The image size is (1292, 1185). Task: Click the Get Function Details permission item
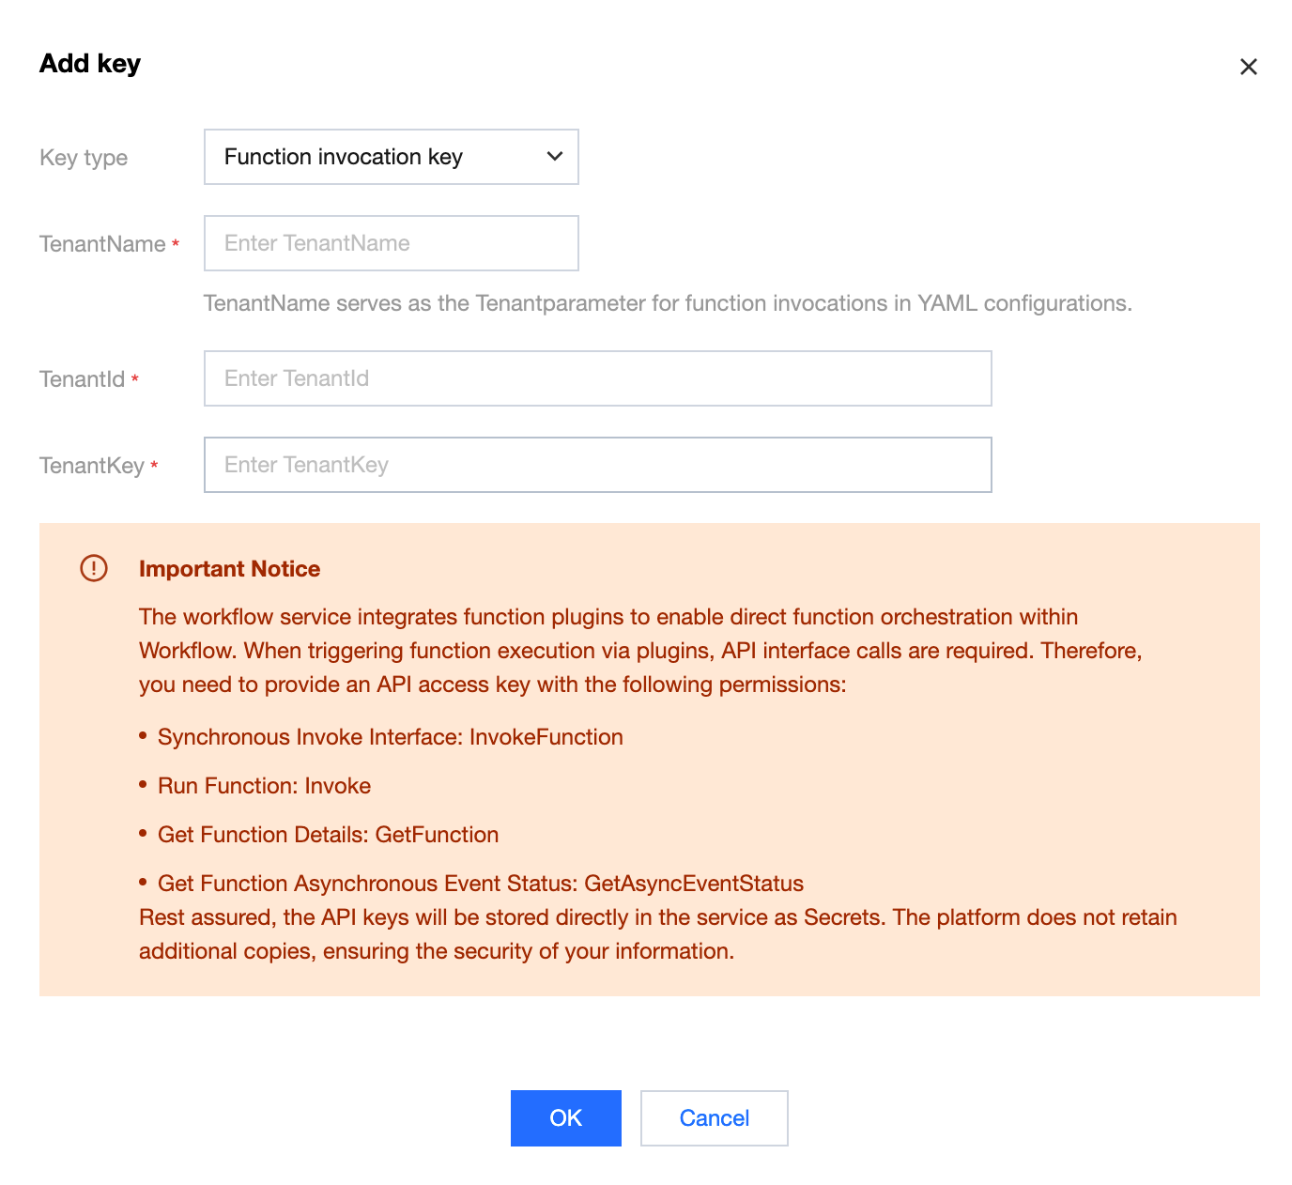[328, 835]
